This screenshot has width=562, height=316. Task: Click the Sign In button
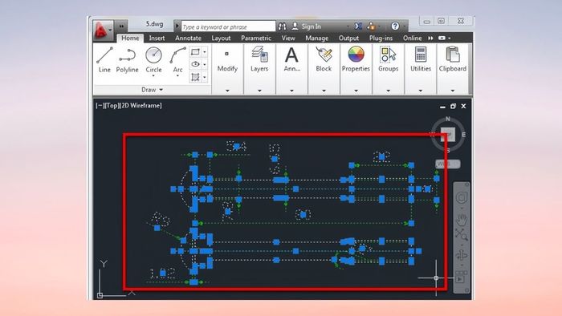pyautogui.click(x=307, y=26)
